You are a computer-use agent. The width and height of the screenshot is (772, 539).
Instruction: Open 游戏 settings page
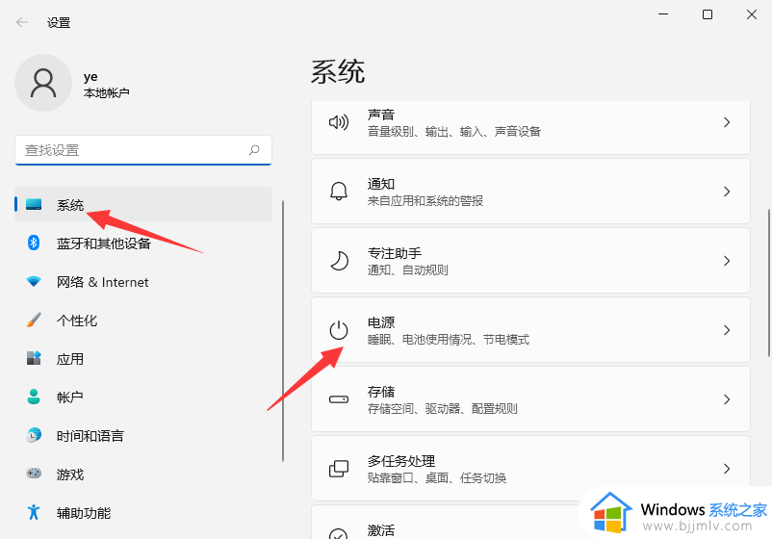(143, 474)
